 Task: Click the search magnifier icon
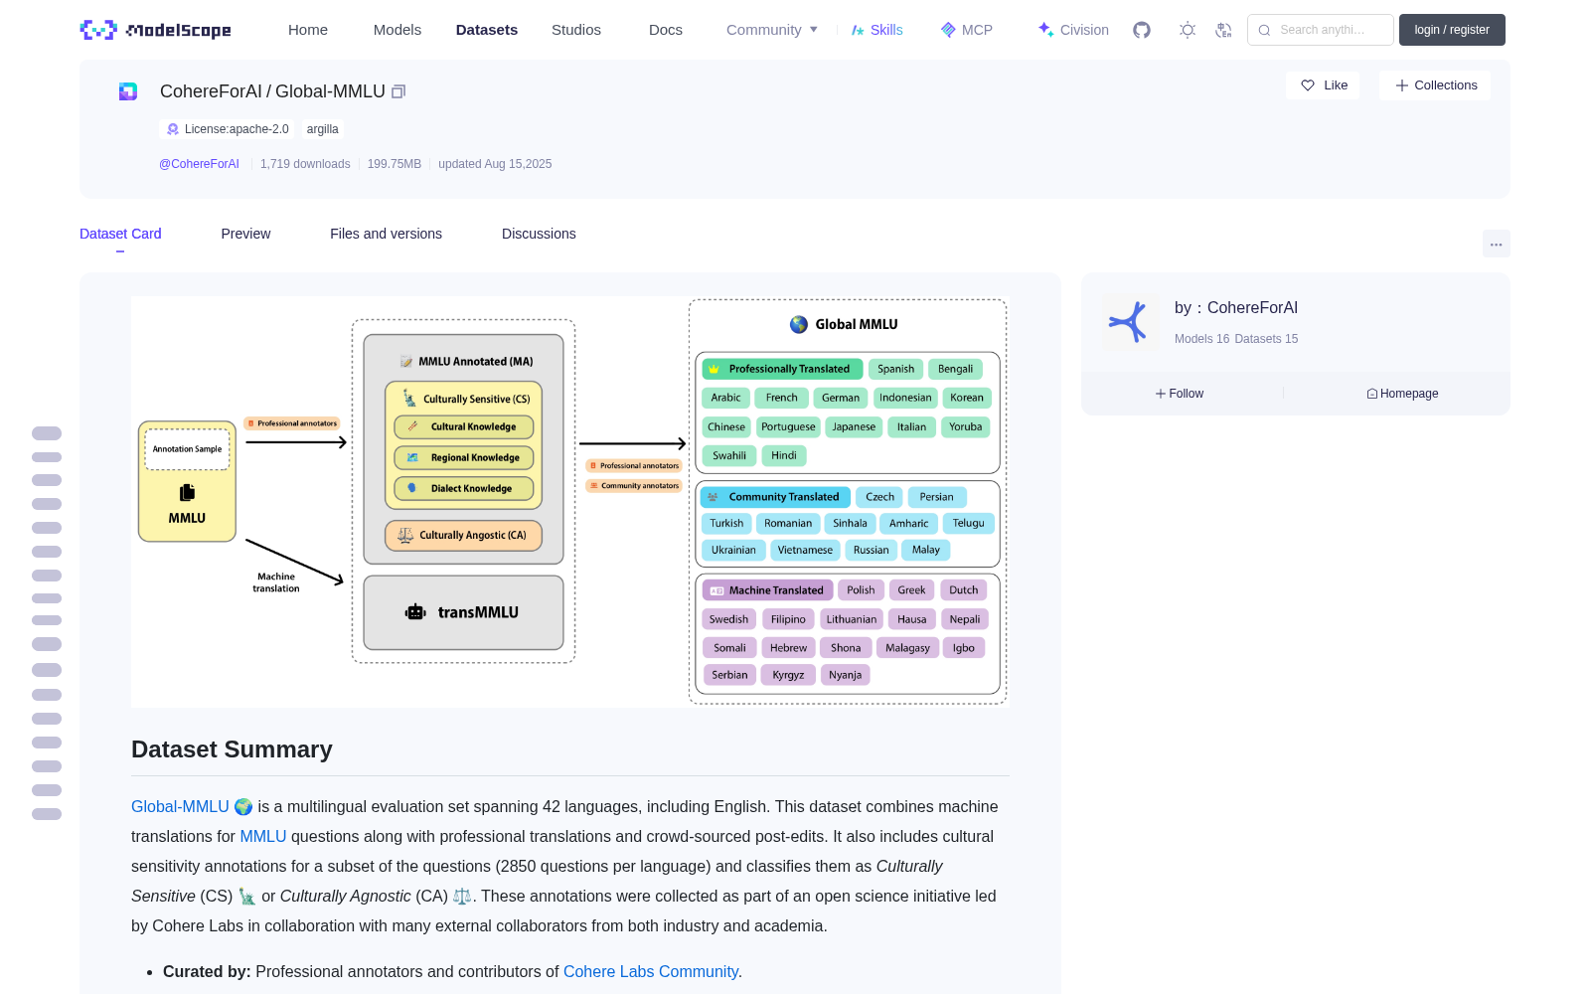1264,30
